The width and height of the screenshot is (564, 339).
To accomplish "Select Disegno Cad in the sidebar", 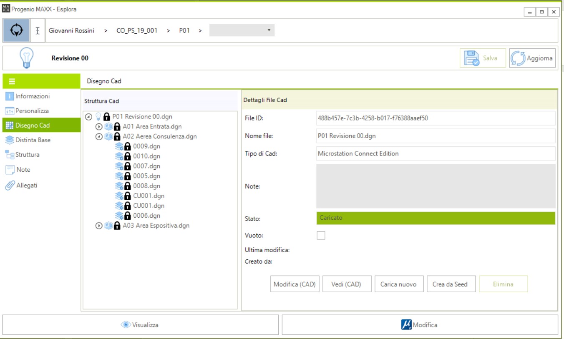I will [x=41, y=126].
